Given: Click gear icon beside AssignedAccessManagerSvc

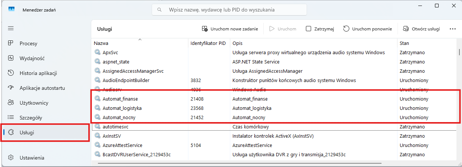Looking at the screenshot, I should (98, 71).
